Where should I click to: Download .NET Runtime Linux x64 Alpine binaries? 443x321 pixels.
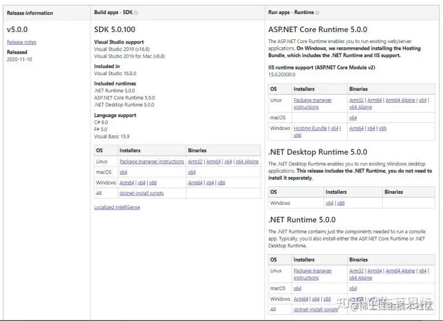[x=361, y=278]
